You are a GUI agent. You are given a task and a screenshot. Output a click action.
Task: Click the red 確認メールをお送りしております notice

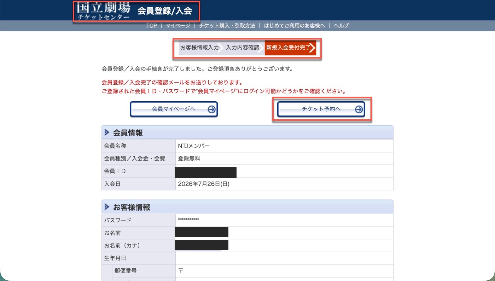pos(172,83)
